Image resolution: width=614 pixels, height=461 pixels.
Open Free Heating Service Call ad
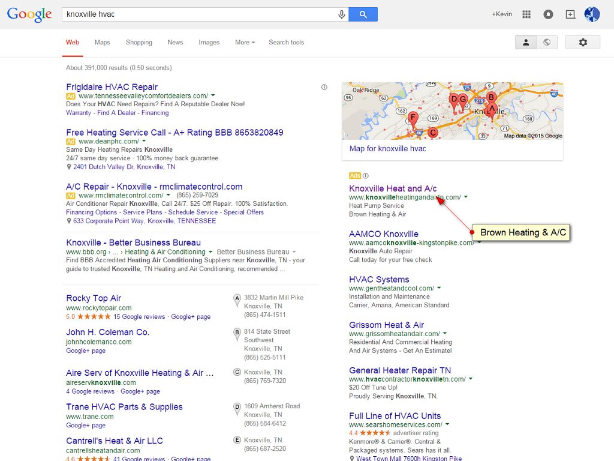(174, 133)
